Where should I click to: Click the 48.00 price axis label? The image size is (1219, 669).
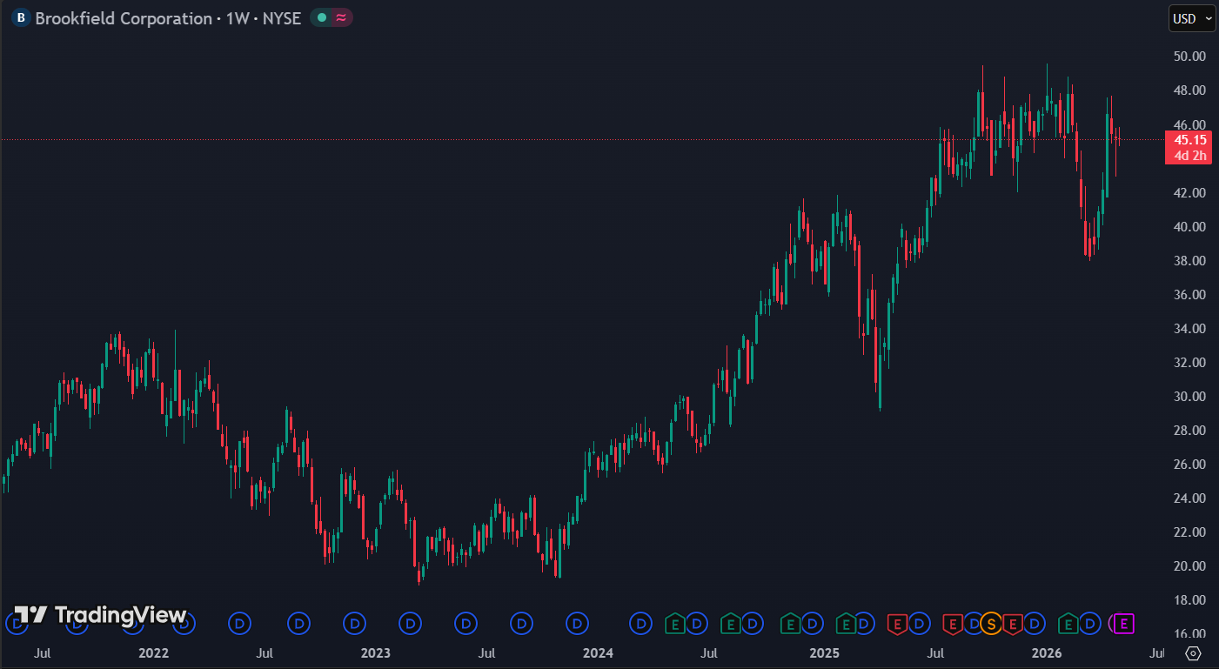(x=1189, y=90)
